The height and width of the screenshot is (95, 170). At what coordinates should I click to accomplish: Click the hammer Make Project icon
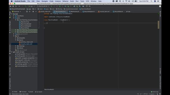coord(25,6)
